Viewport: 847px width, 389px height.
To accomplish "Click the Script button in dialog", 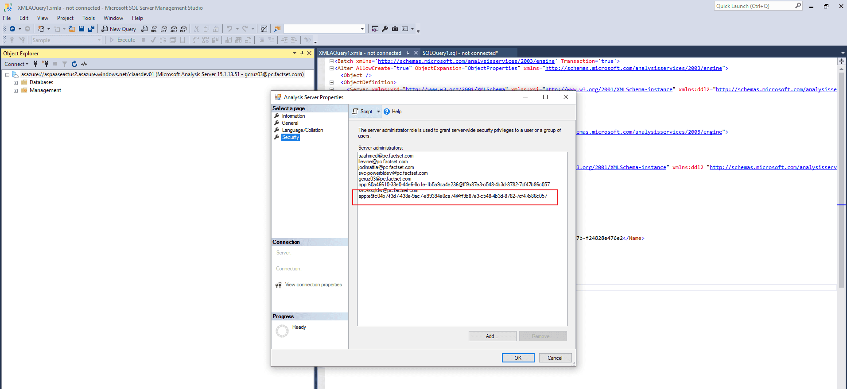I will (363, 112).
